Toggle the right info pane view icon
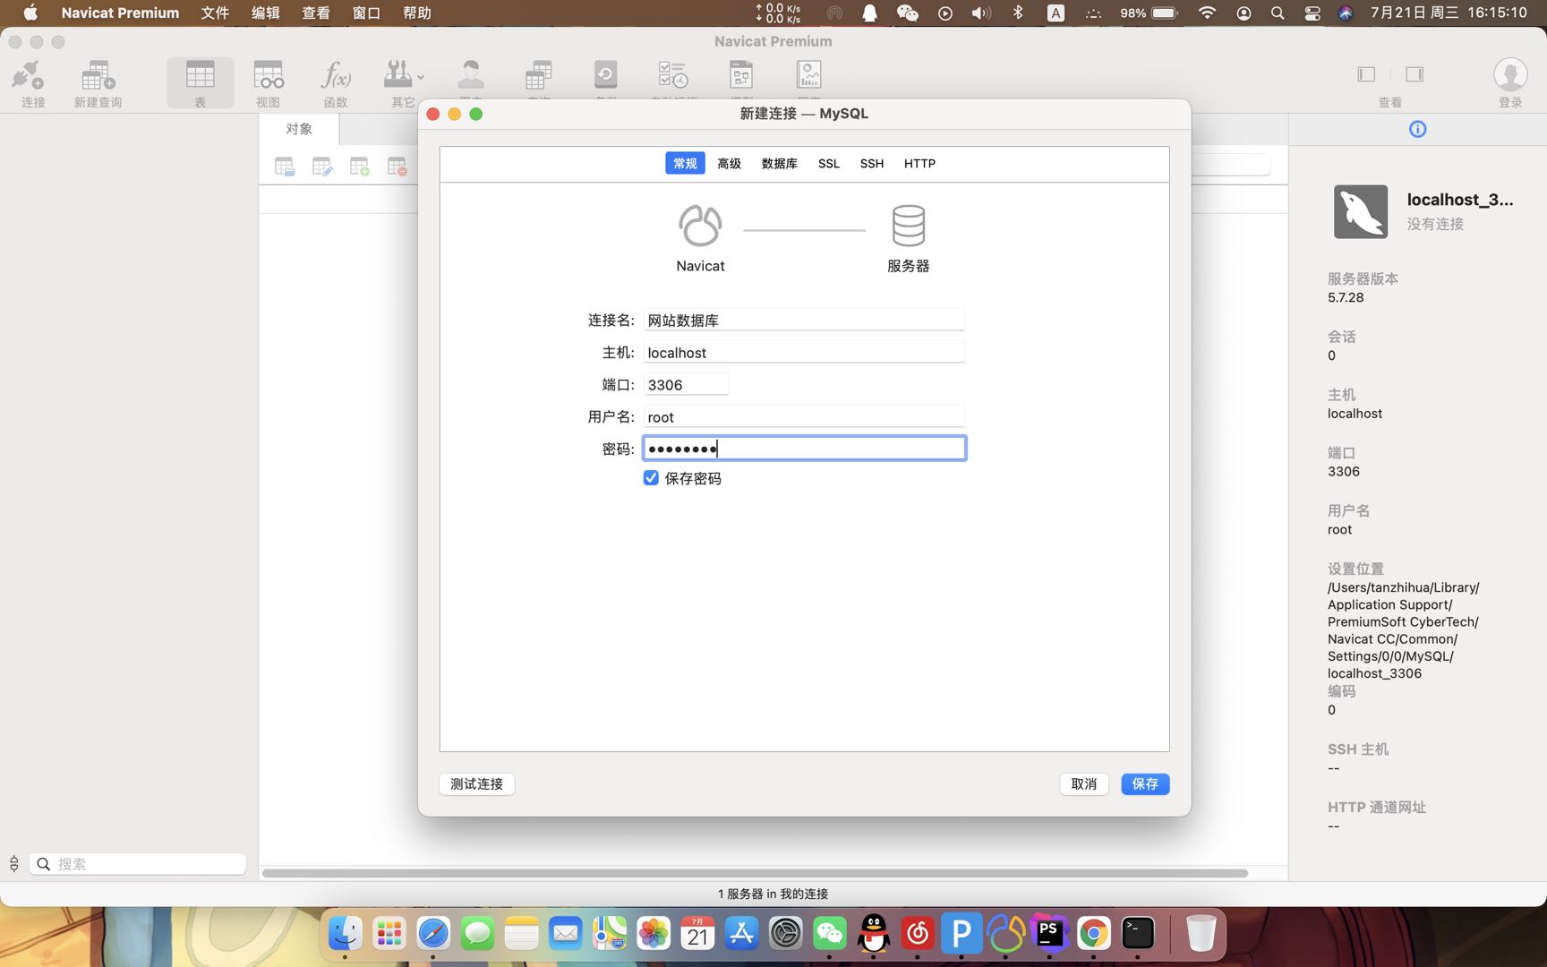The width and height of the screenshot is (1547, 967). point(1415,74)
